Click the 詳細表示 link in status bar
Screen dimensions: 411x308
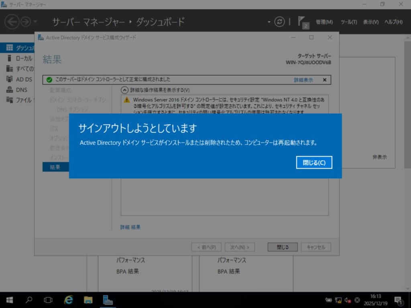[303, 80]
